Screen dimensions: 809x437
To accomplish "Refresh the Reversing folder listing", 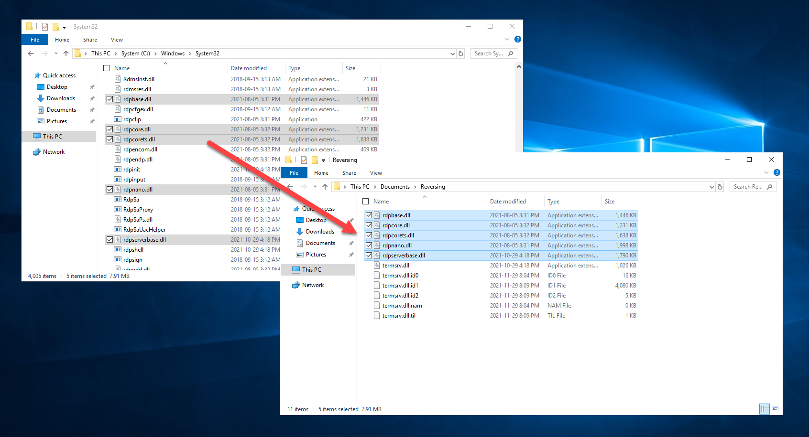I will 720,187.
